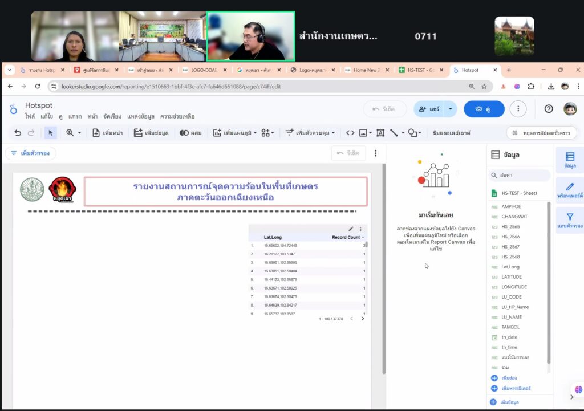Viewport: 584px width, 411px height.
Task: Open the เพิ่มตัวควบคุม add control dropdown
Action: coord(310,133)
